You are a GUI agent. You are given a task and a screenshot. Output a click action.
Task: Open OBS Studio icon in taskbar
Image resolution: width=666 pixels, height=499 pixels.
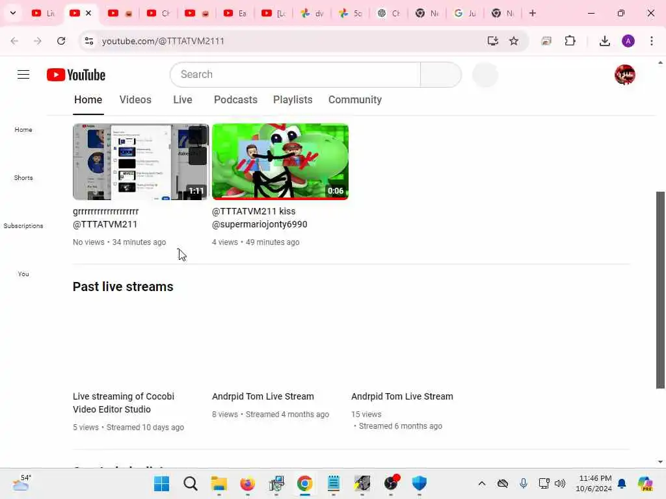pyautogui.click(x=391, y=483)
